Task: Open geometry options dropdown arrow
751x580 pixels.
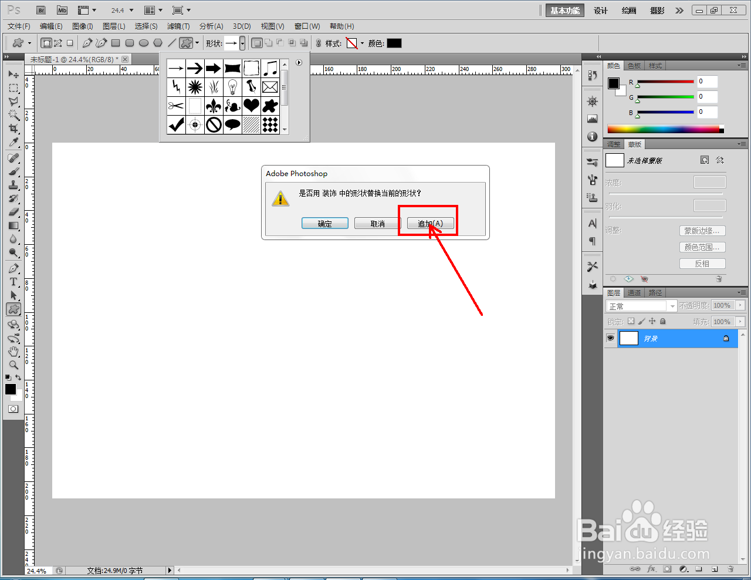Action: click(x=197, y=43)
